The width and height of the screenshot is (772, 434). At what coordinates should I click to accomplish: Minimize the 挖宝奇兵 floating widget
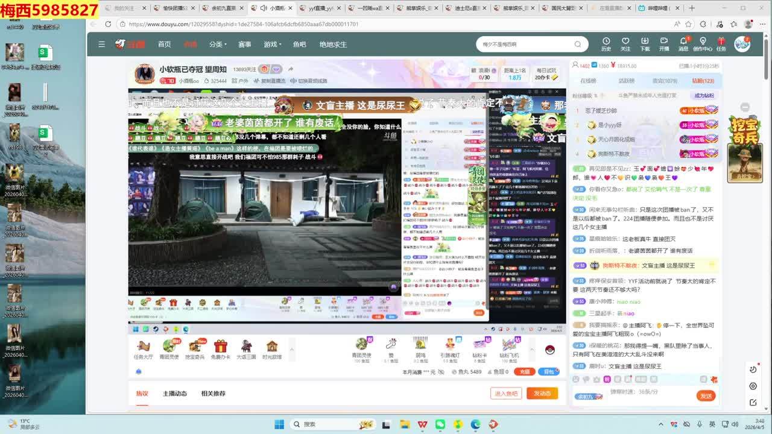[x=745, y=107]
